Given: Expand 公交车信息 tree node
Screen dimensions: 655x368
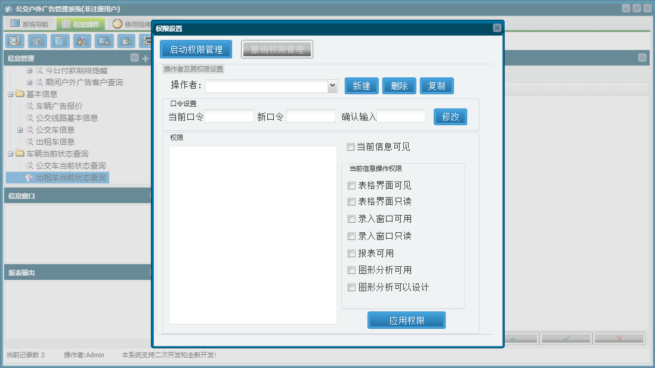Looking at the screenshot, I should click(x=20, y=130).
